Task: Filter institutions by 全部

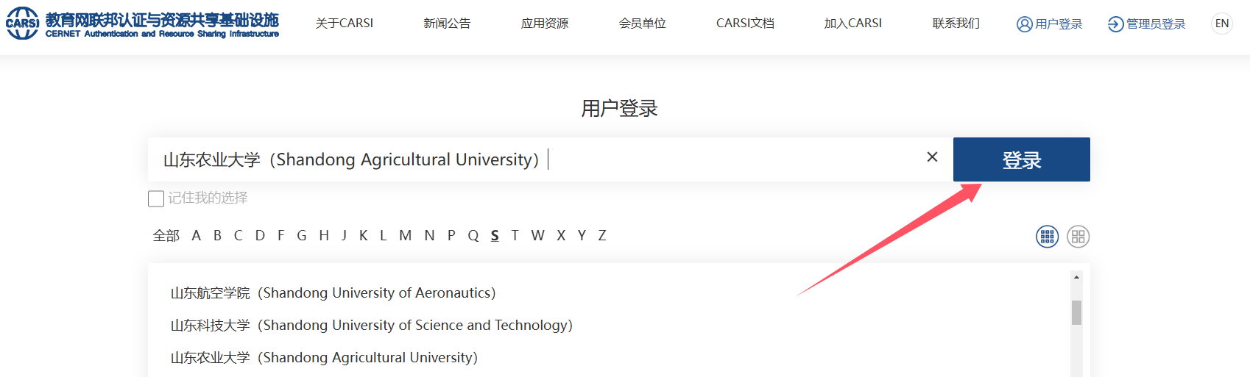Action: (166, 236)
